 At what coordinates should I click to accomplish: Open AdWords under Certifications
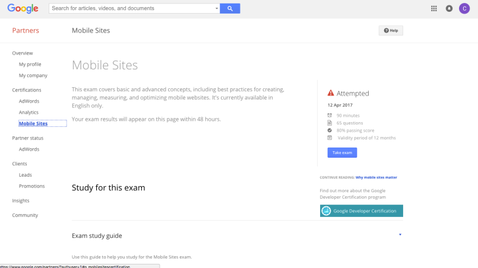[x=29, y=101]
